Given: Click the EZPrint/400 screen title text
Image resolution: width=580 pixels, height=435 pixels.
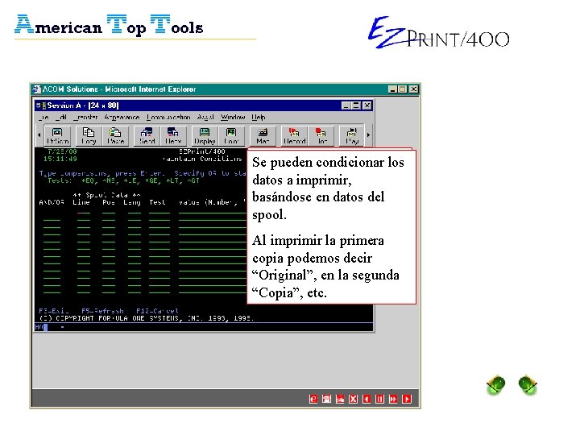Looking at the screenshot, I should [x=202, y=151].
